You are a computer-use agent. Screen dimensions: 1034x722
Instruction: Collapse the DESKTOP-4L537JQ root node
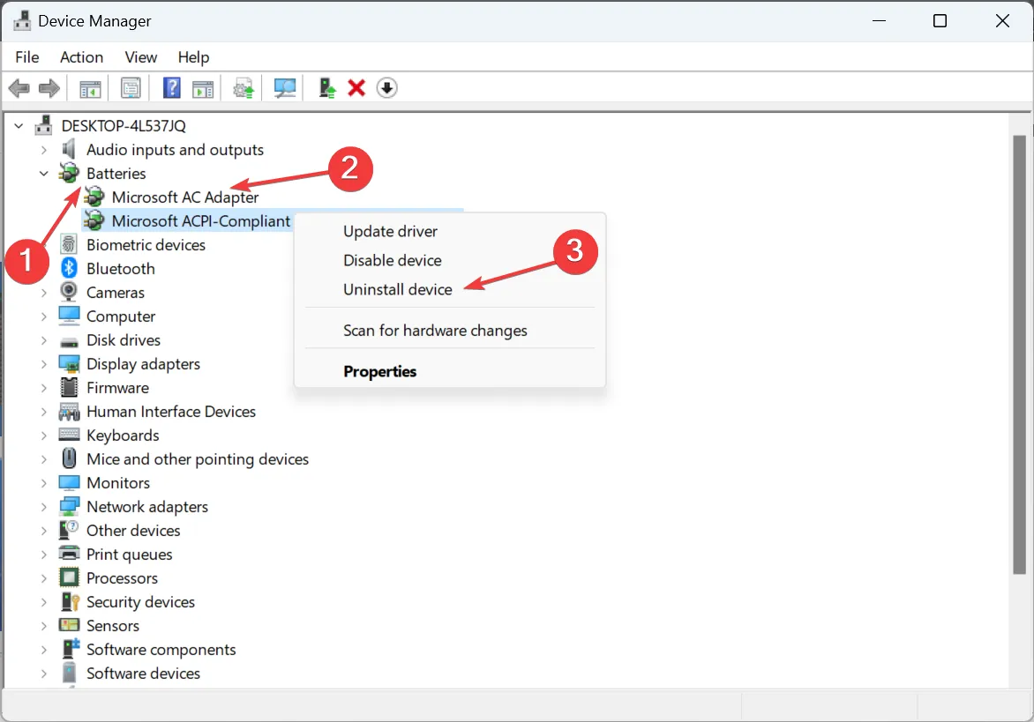click(x=19, y=125)
